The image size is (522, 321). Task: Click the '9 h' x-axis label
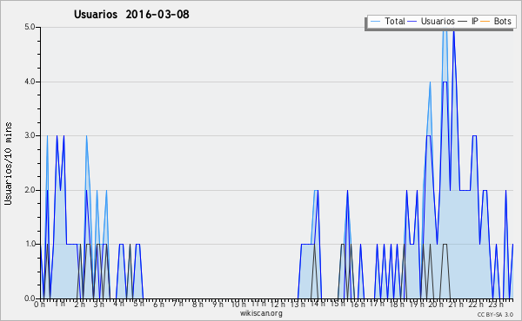(218, 305)
